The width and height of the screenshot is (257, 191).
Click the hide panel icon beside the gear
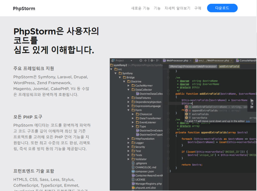coord(158,61)
